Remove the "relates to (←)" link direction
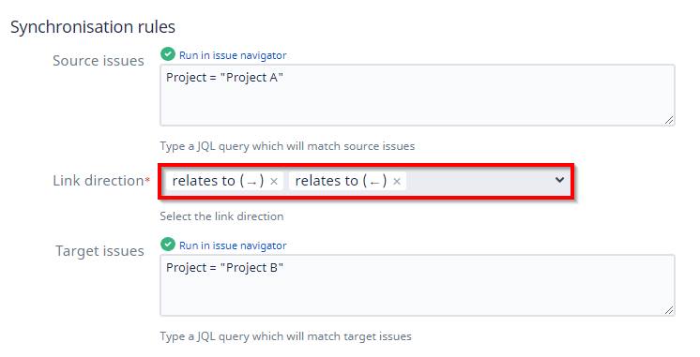Image resolution: width=700 pixels, height=357 pixels. click(397, 182)
